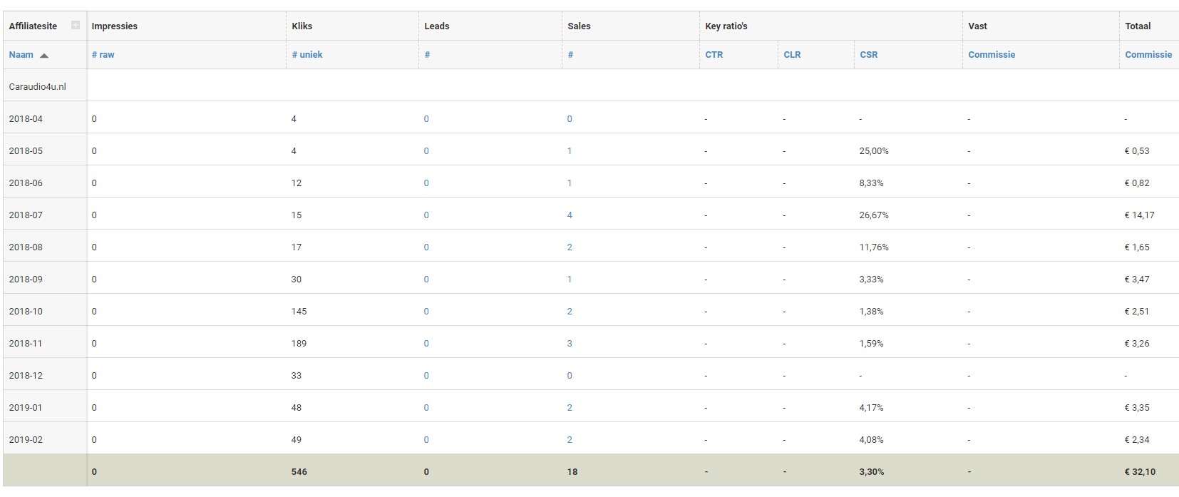Open leads value for 2018-04
Screen dimensions: 1179x497
coord(426,119)
